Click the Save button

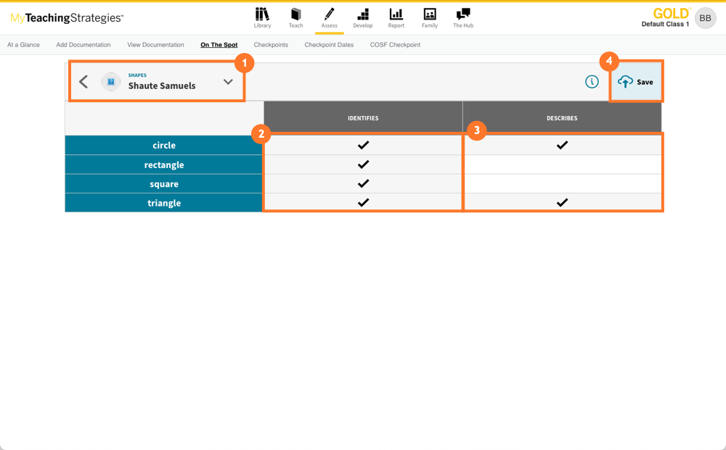click(636, 82)
